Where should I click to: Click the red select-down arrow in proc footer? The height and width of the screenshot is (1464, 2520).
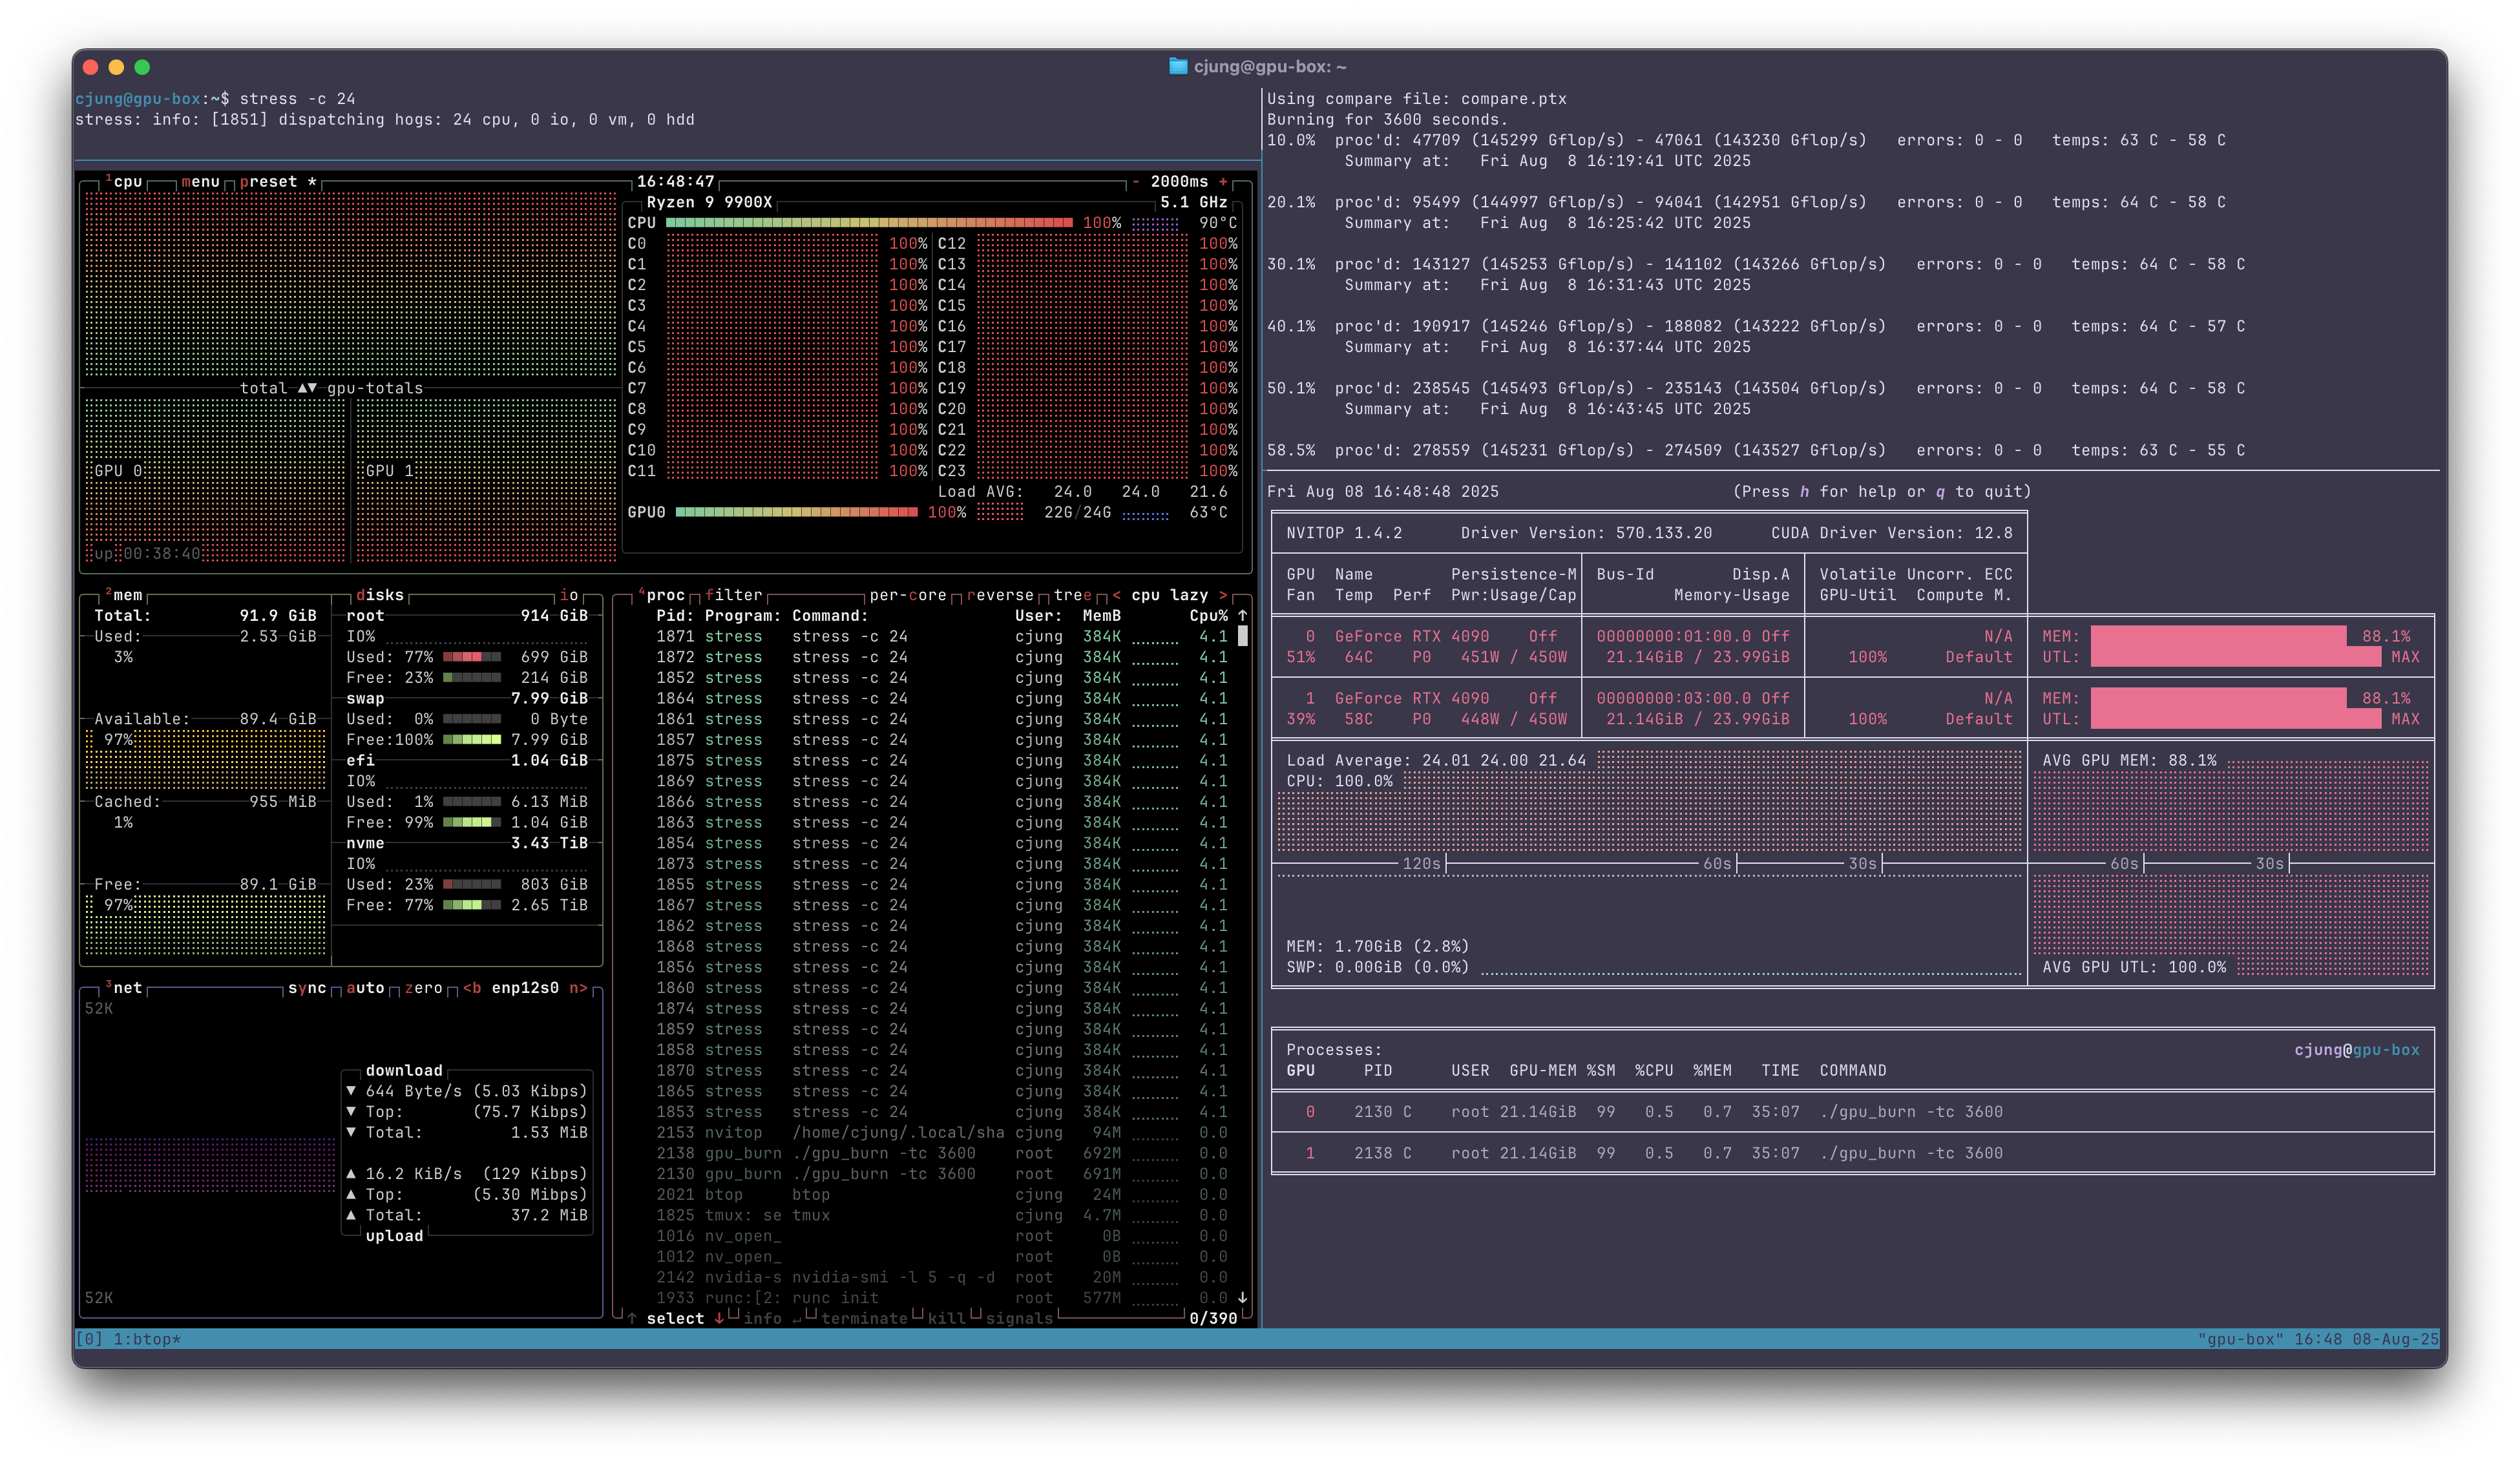click(x=719, y=1318)
